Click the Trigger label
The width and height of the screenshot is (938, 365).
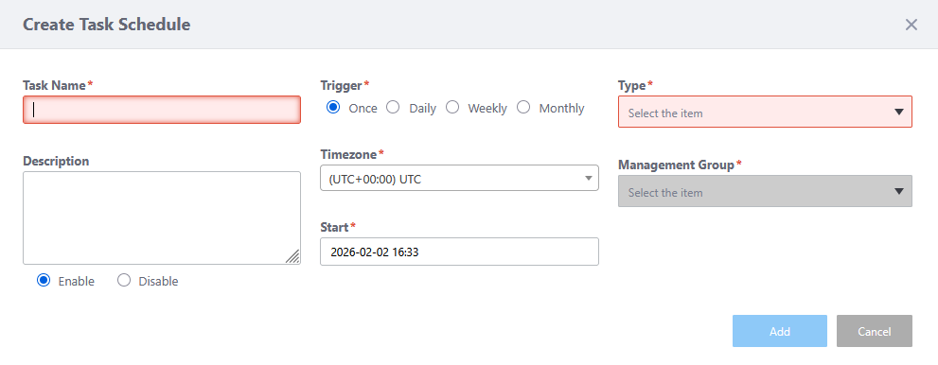pos(341,85)
